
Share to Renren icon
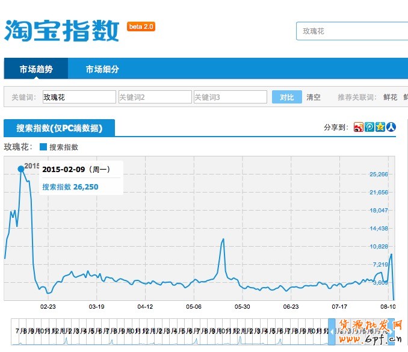[x=391, y=127]
